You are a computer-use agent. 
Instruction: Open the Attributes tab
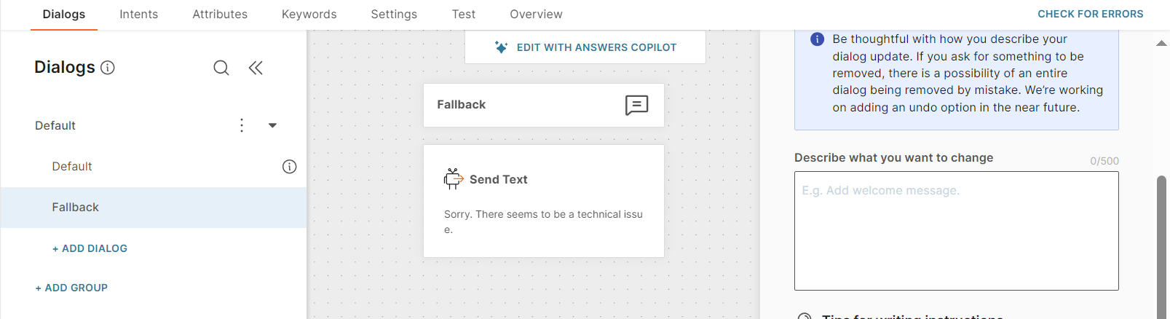click(220, 15)
